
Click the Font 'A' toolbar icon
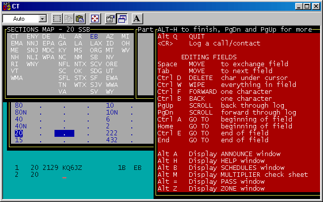[137, 19]
